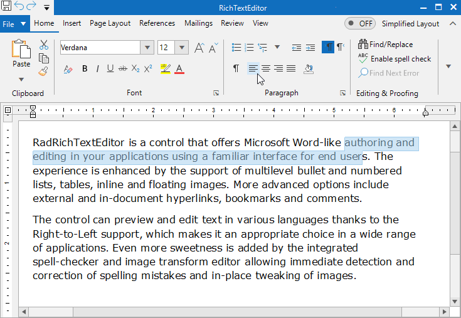Click the horizontal scrollbar right arrow
461x318 pixels.
point(444,312)
